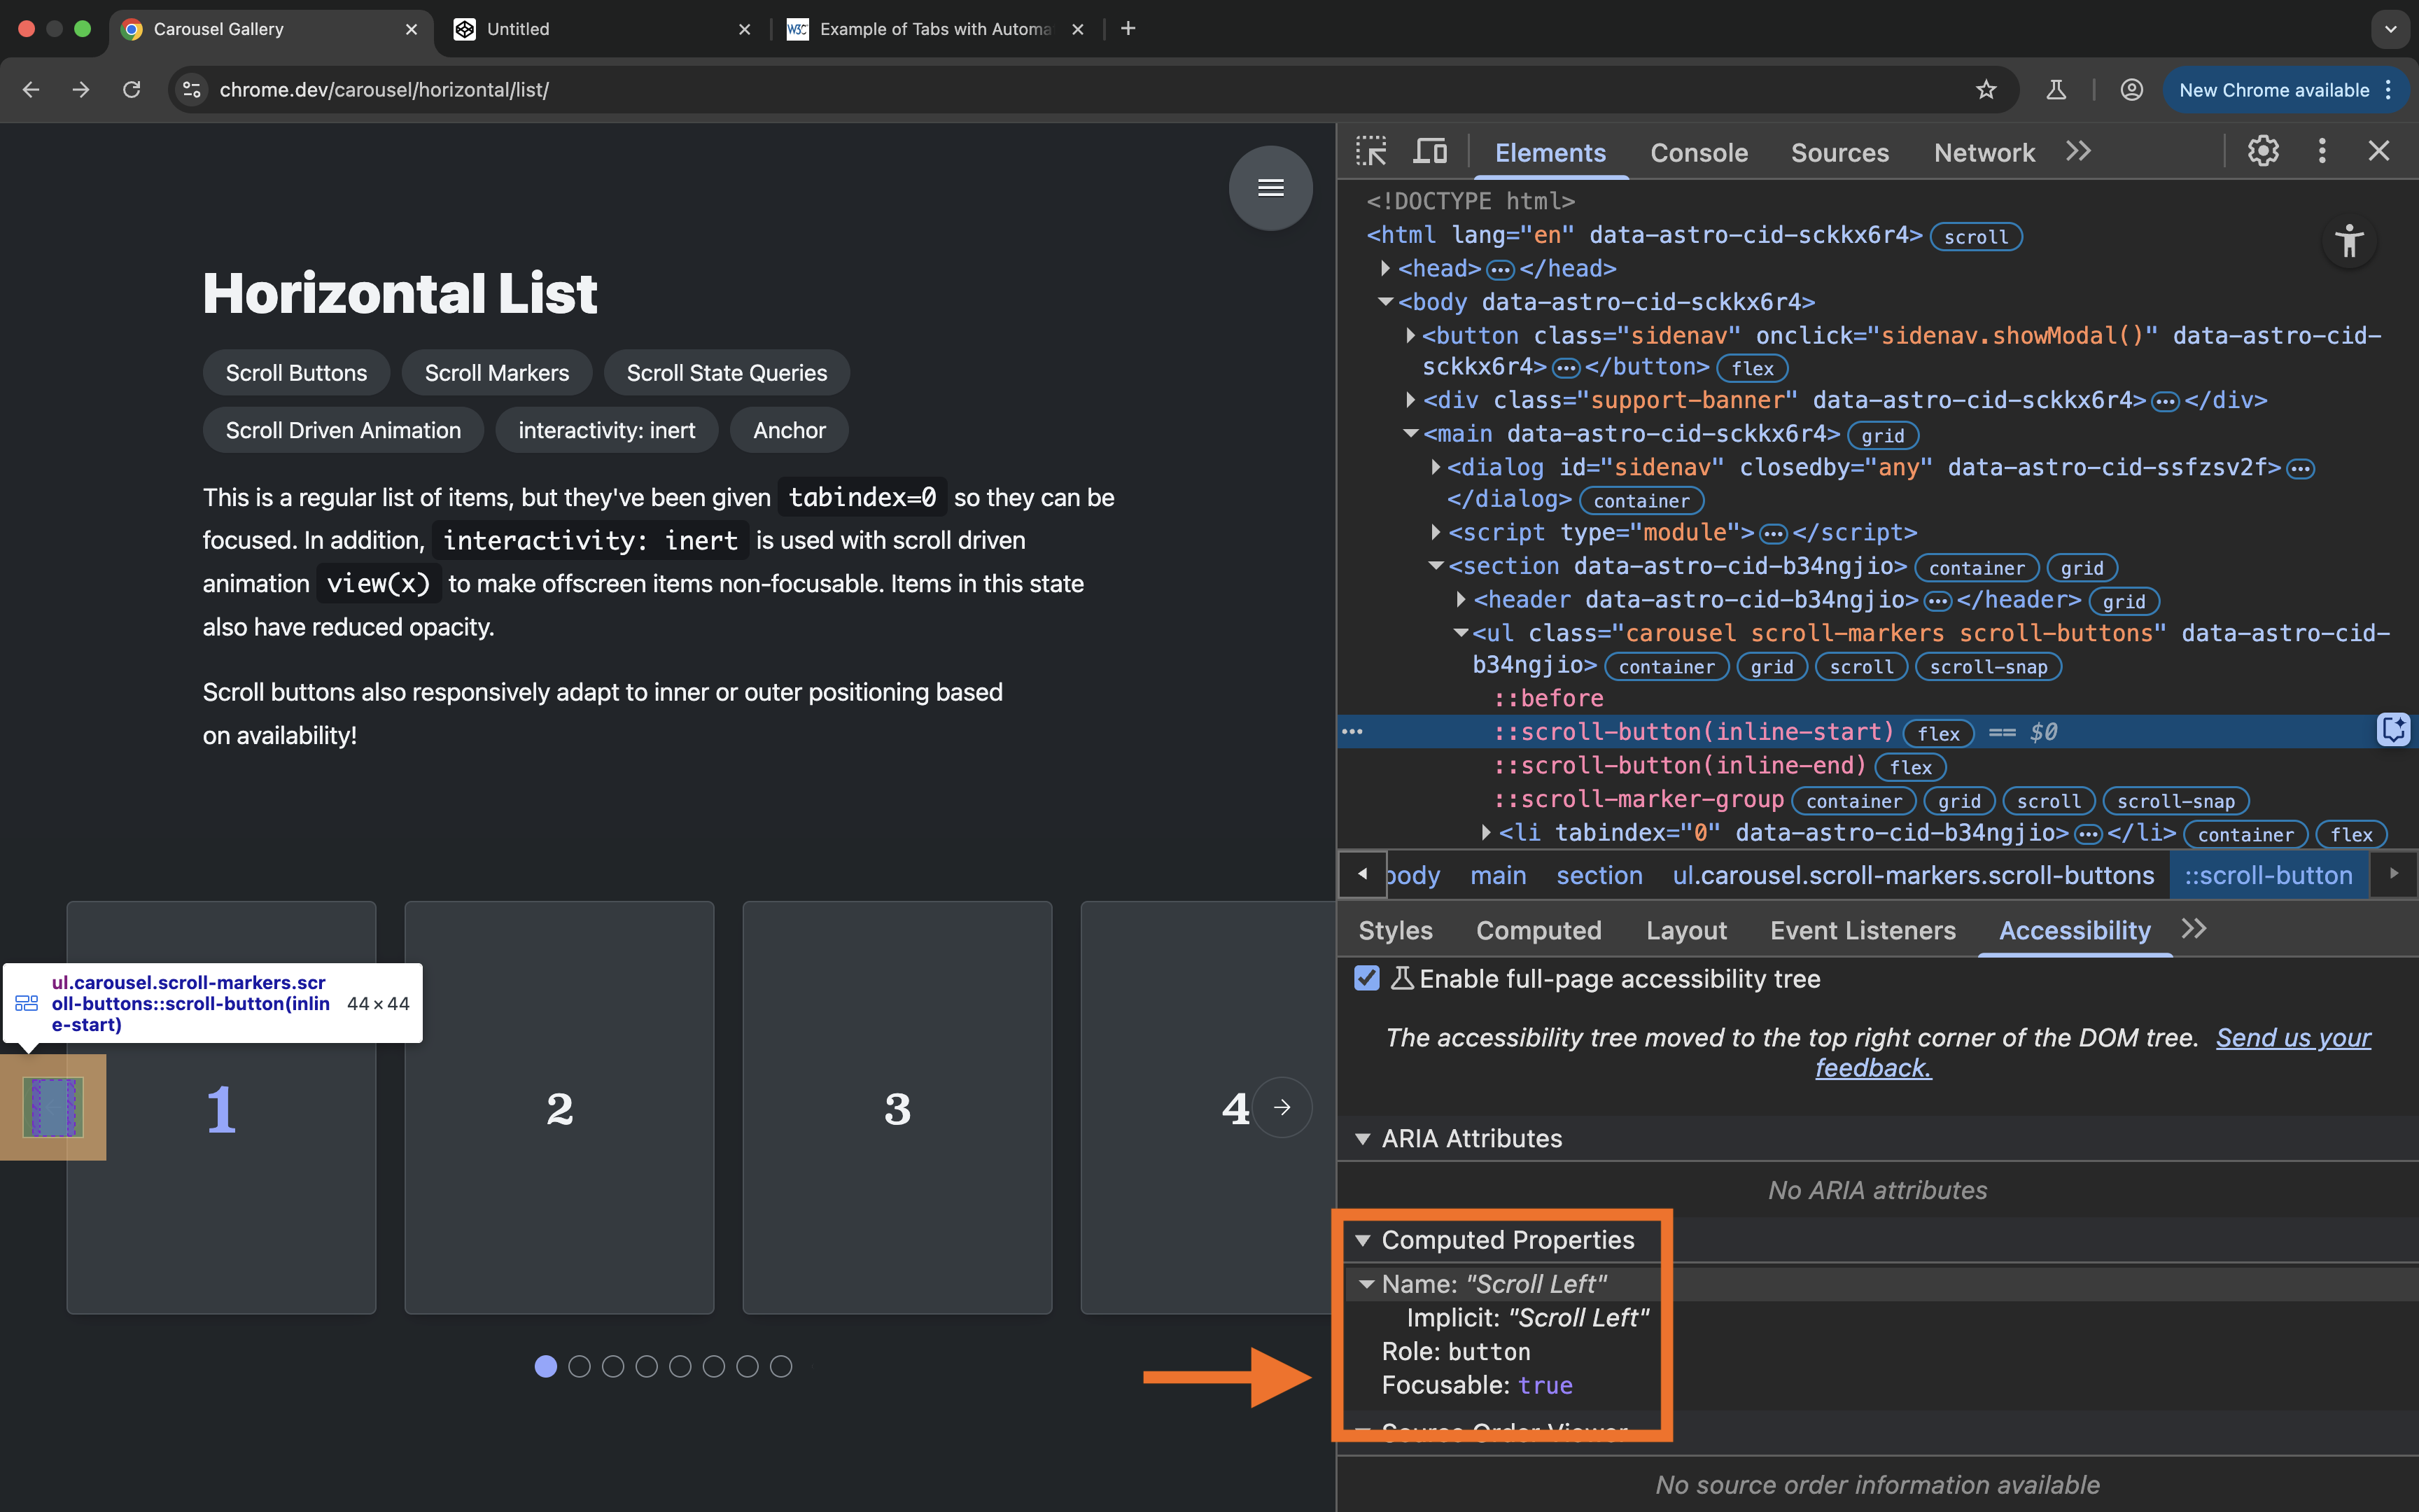Toggle the device toolbar icon

coord(1429,152)
